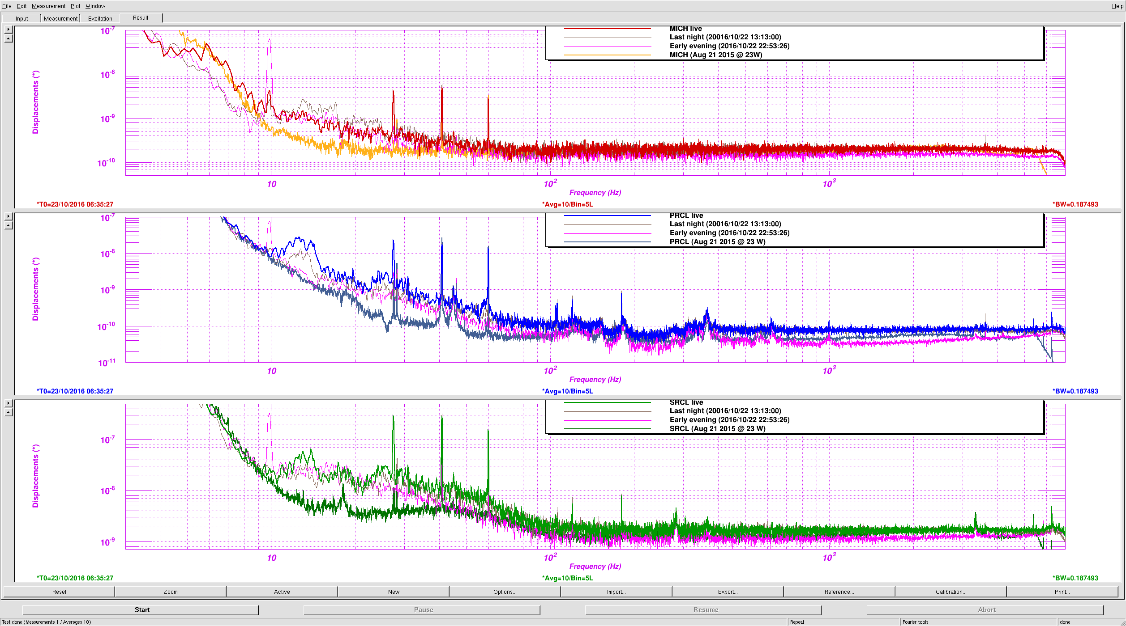Click the Resume button
The width and height of the screenshot is (1126, 626).
click(x=703, y=610)
